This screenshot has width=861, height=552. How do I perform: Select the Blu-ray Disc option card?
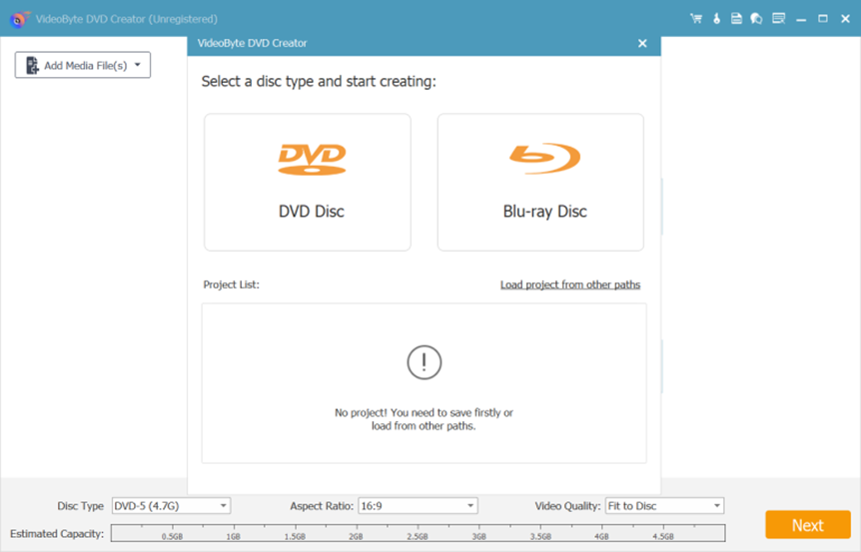[540, 183]
